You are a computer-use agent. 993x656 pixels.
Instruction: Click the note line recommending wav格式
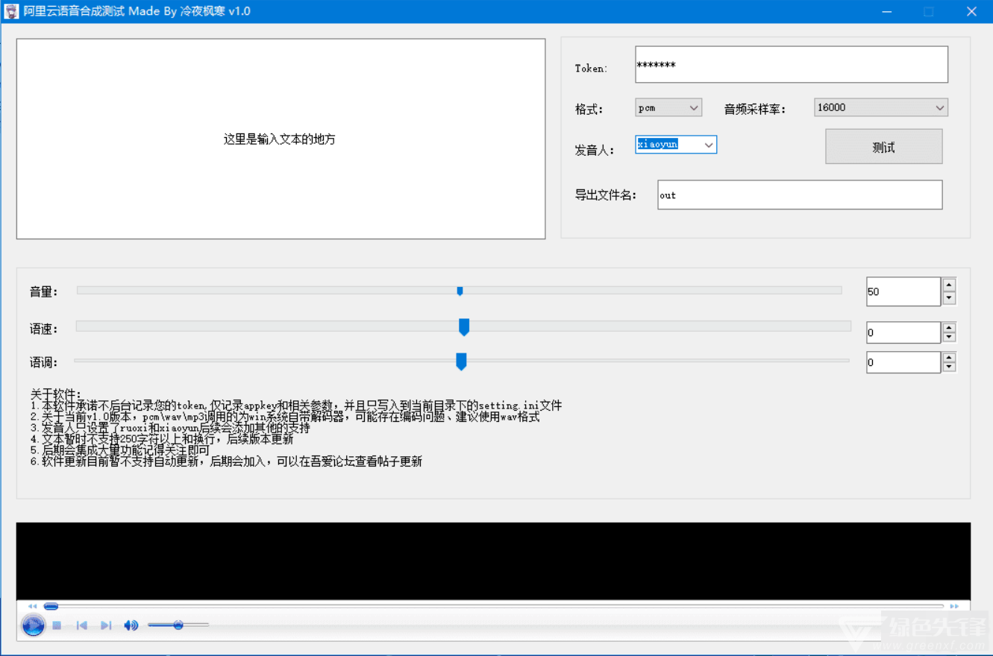click(x=285, y=417)
